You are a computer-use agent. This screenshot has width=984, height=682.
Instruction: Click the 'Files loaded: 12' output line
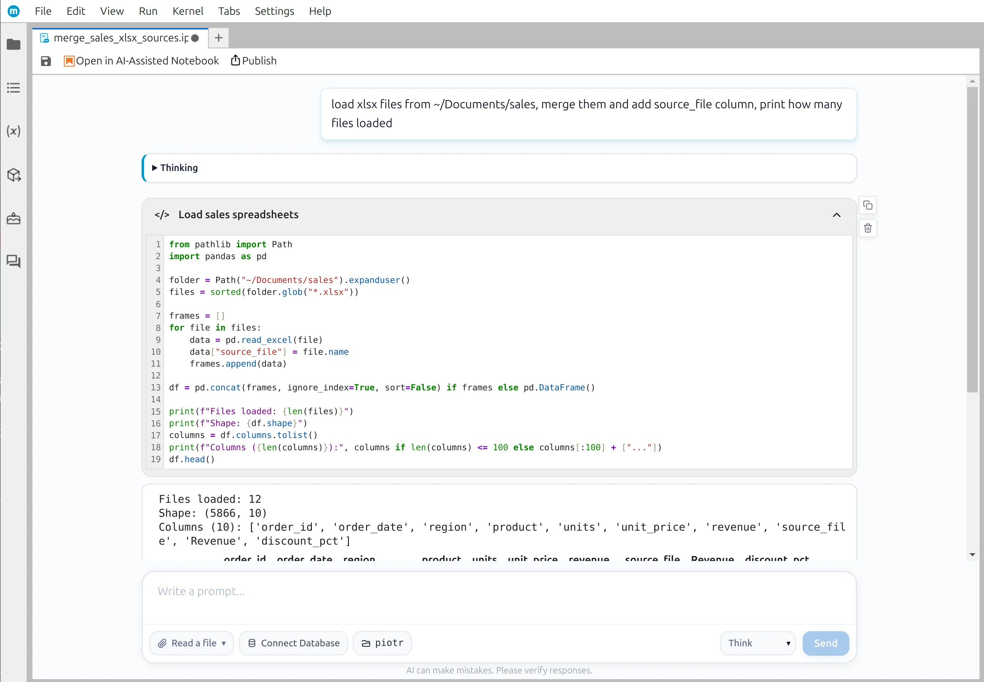pos(210,499)
